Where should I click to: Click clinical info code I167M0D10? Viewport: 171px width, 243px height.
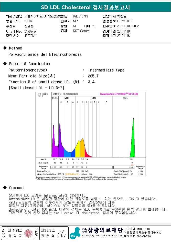(125, 21)
